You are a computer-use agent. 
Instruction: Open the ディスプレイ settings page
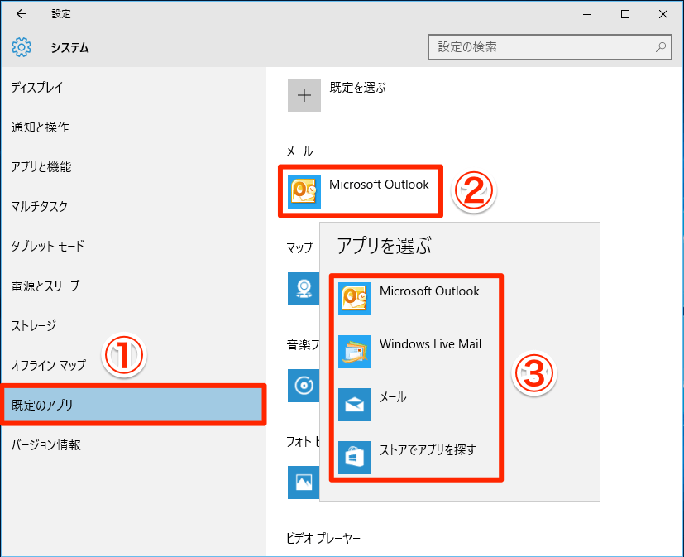[37, 88]
